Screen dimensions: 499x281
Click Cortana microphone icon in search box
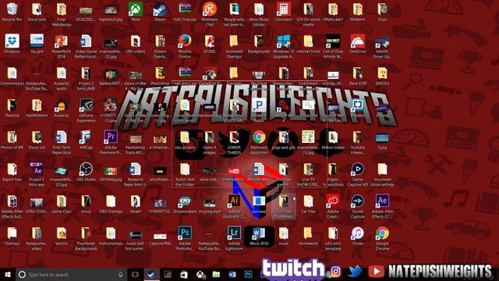click(x=121, y=274)
